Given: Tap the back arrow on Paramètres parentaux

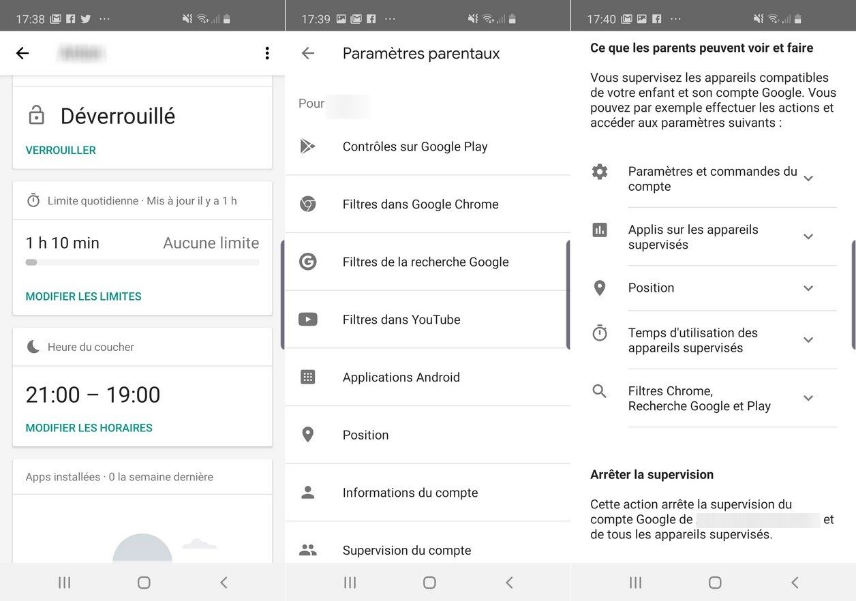Looking at the screenshot, I should [307, 52].
